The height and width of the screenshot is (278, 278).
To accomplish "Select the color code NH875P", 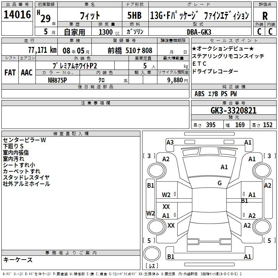I will [x=58, y=80].
